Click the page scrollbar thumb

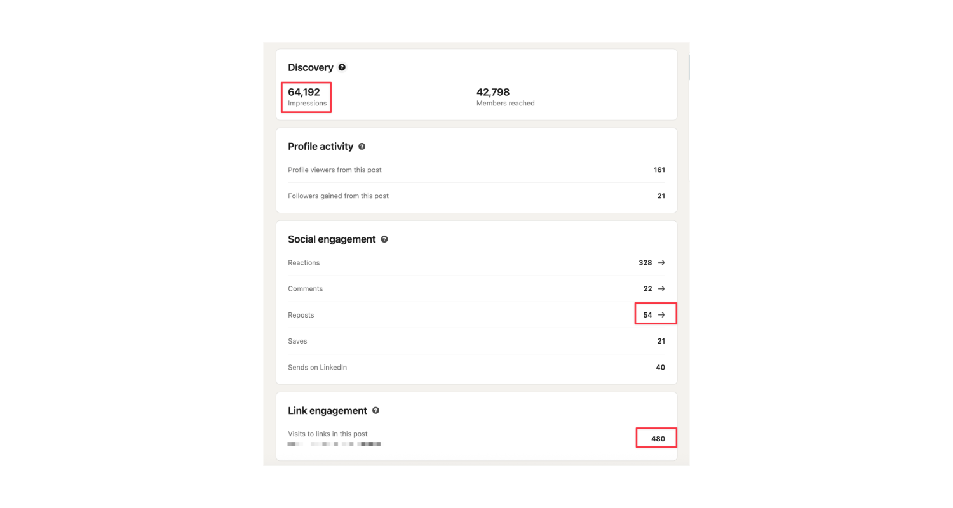click(687, 67)
